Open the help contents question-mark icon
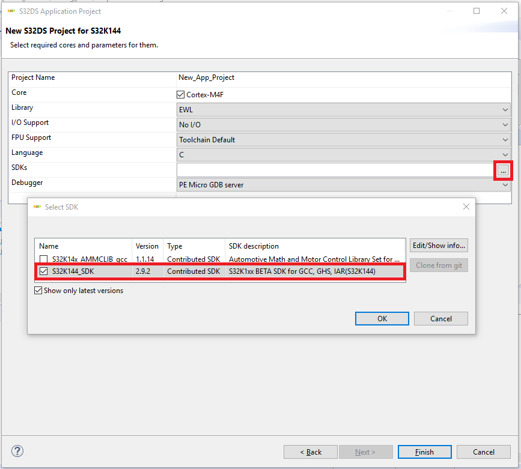Image resolution: width=521 pixels, height=469 pixels. coord(17,451)
